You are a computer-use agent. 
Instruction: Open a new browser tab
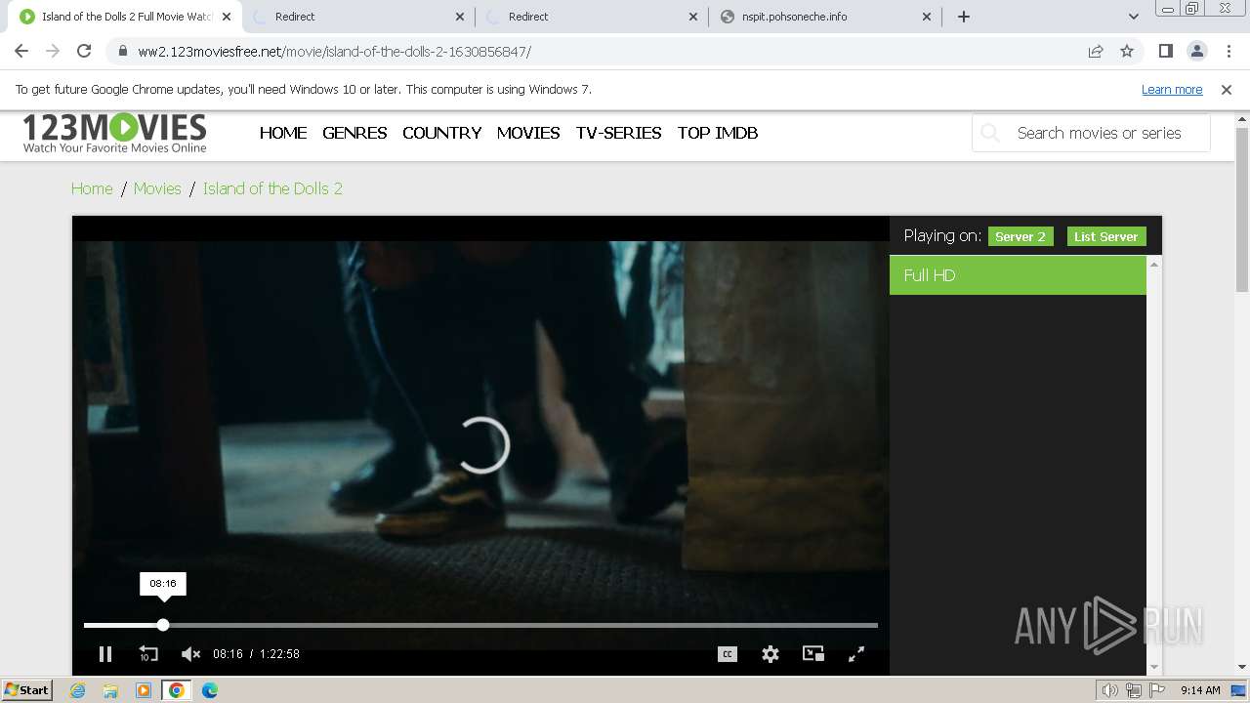point(964,17)
